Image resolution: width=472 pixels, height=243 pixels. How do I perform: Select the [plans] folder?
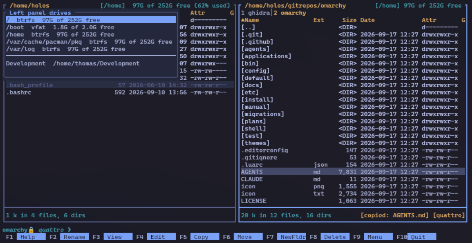pyautogui.click(x=353, y=121)
